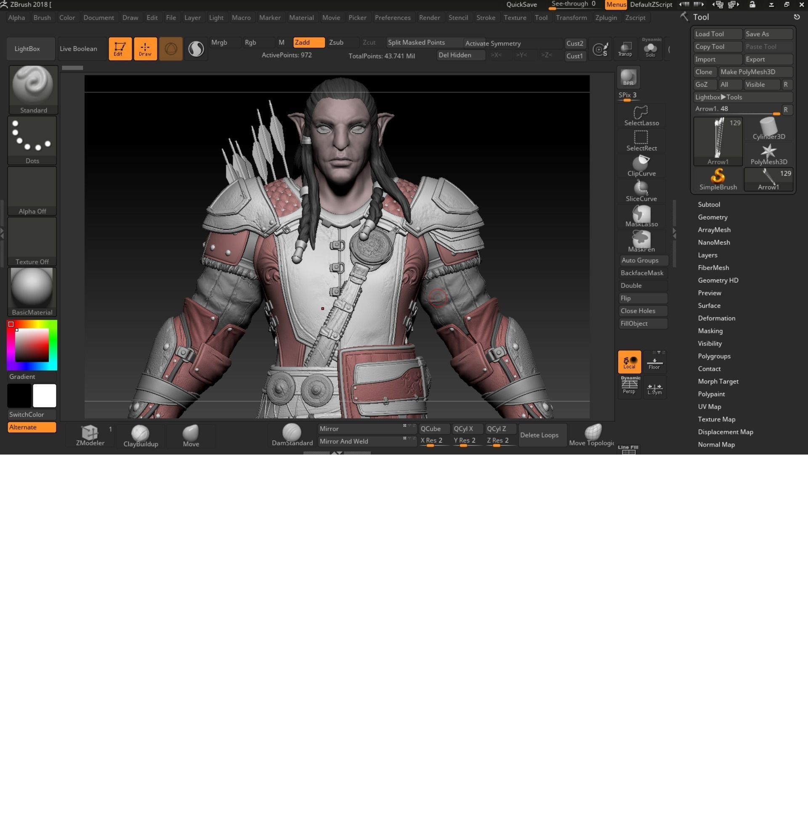Open the Zplugin menu
808x814 pixels.
pyautogui.click(x=605, y=18)
